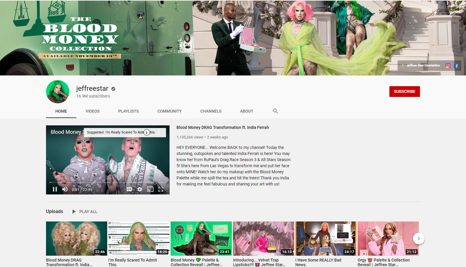Pause the featured video
The width and height of the screenshot is (466, 267).
click(x=55, y=189)
